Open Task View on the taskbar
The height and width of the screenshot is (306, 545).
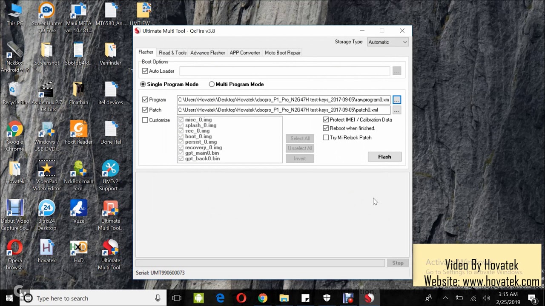[x=177, y=298]
